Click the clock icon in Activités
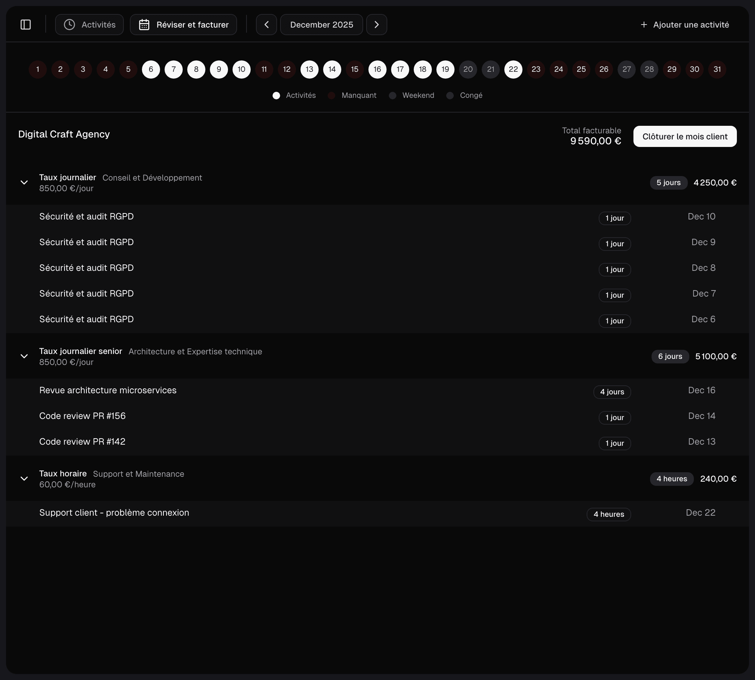 (69, 25)
